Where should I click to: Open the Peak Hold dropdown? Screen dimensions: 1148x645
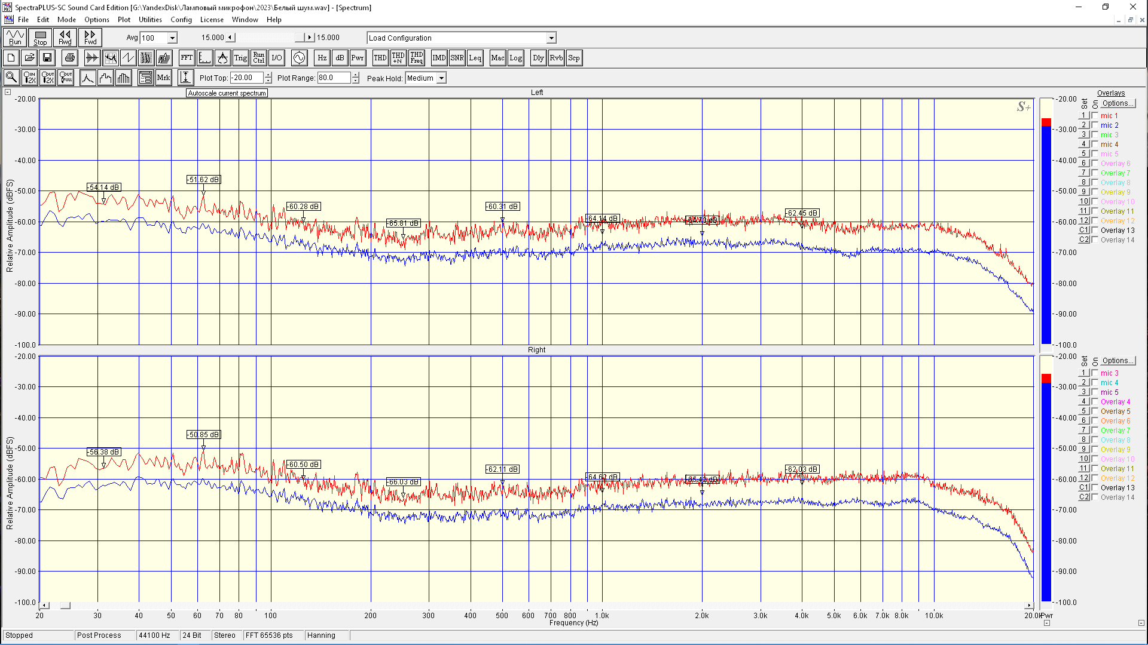441,78
